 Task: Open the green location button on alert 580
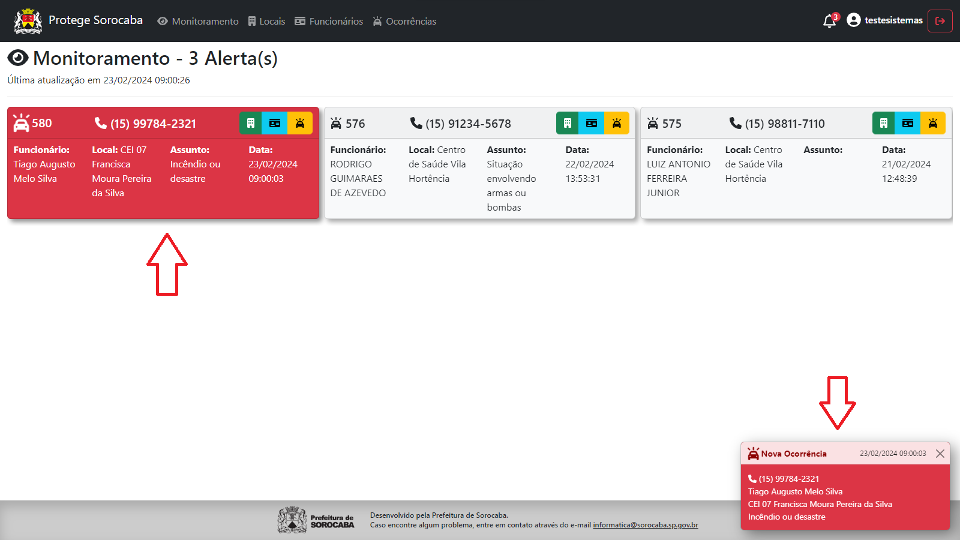(251, 123)
